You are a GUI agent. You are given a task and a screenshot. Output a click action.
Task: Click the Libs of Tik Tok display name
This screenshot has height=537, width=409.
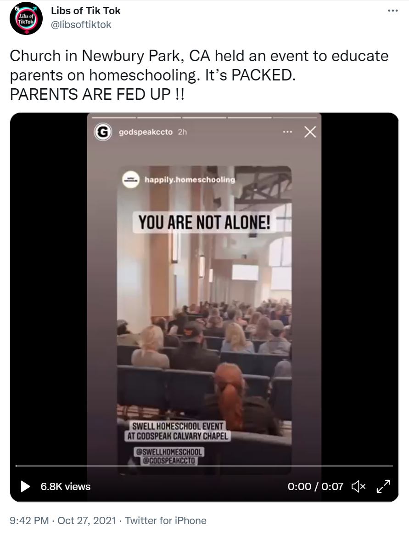(86, 11)
